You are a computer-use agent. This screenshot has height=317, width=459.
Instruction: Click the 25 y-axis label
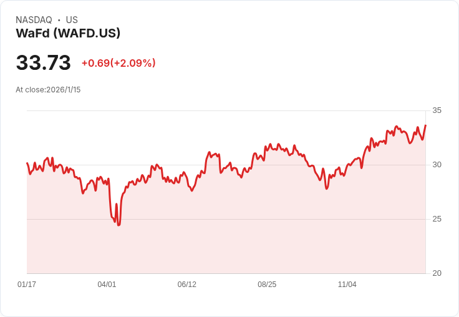[x=437, y=219]
